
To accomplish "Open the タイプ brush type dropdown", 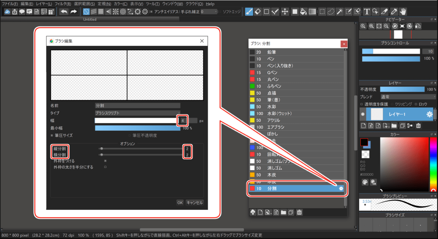I will pos(138,113).
